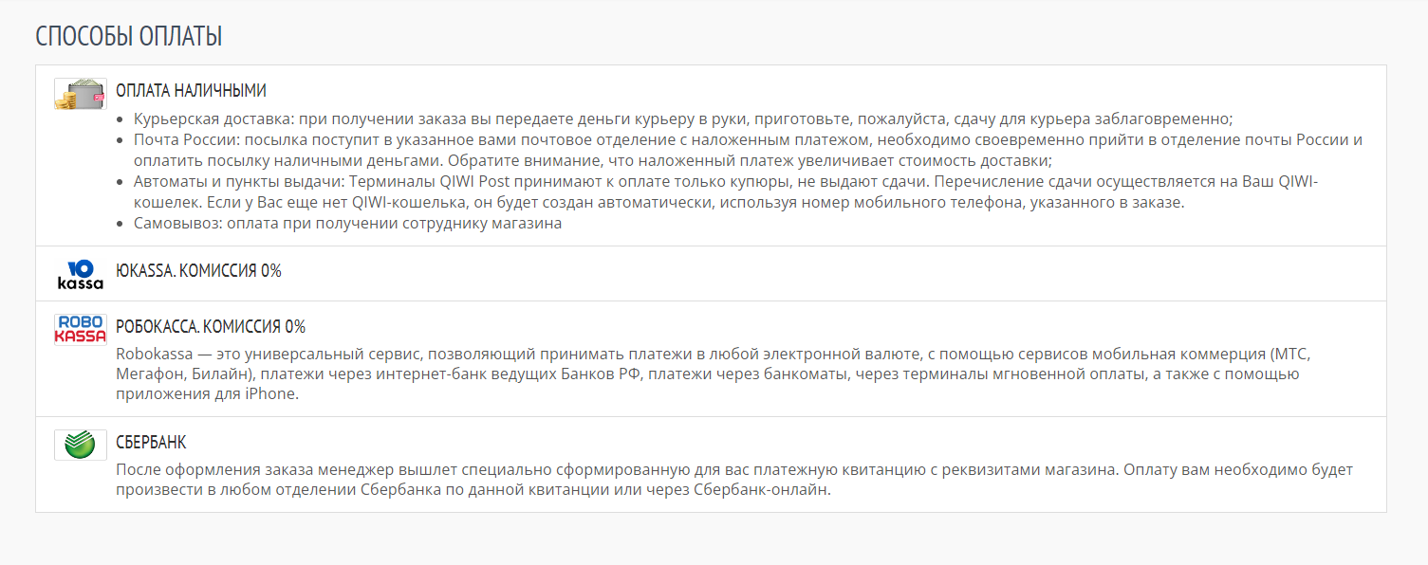This screenshot has width=1428, height=565.
Task: Click the 'Робокасса. Комиссия 0%' title
Action: 211,327
